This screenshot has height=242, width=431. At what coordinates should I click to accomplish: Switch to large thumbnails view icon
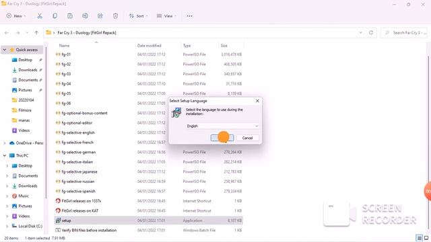(x=426, y=238)
